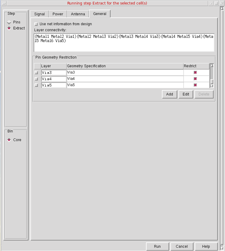Click the Layer connectivity text box
Viewport: 225px width, 251px height.
point(124,43)
